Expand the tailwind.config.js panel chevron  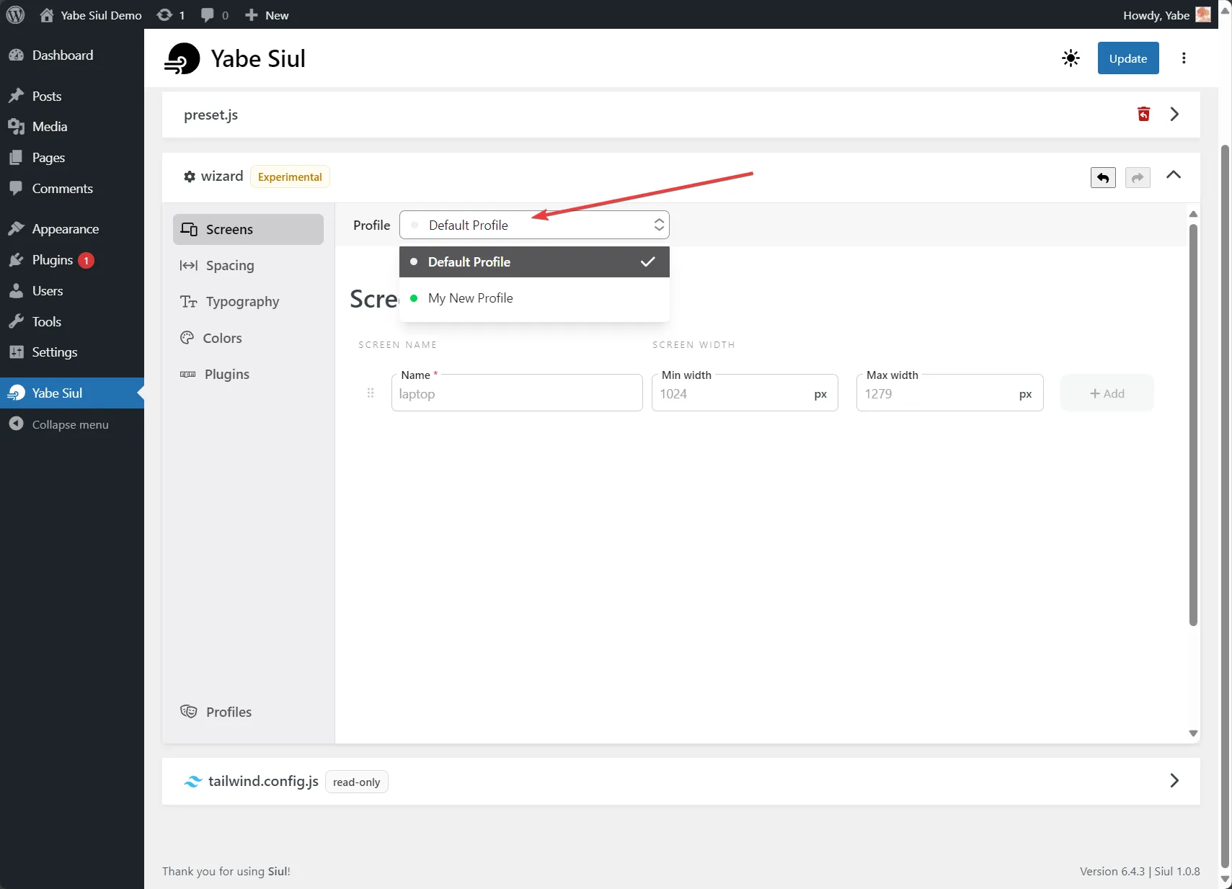tap(1174, 781)
